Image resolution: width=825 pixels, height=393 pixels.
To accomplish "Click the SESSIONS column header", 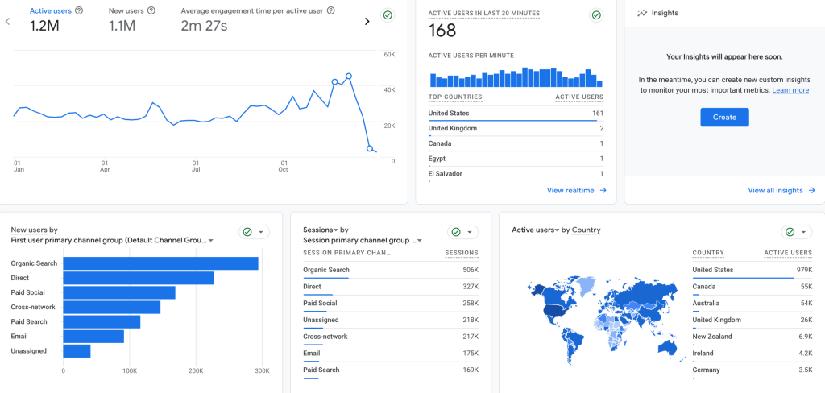I will tap(462, 253).
